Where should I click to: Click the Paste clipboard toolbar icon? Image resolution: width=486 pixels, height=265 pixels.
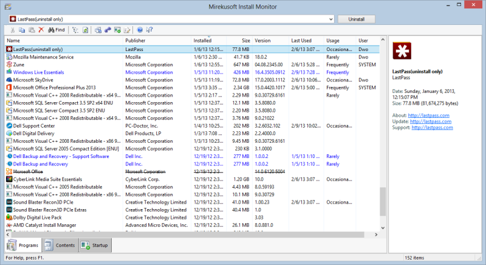(x=32, y=30)
